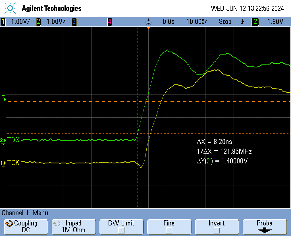Click the pink channel 4 indicator
Image resolution: width=291 pixels, height=236 pixels.
[x=110, y=22]
